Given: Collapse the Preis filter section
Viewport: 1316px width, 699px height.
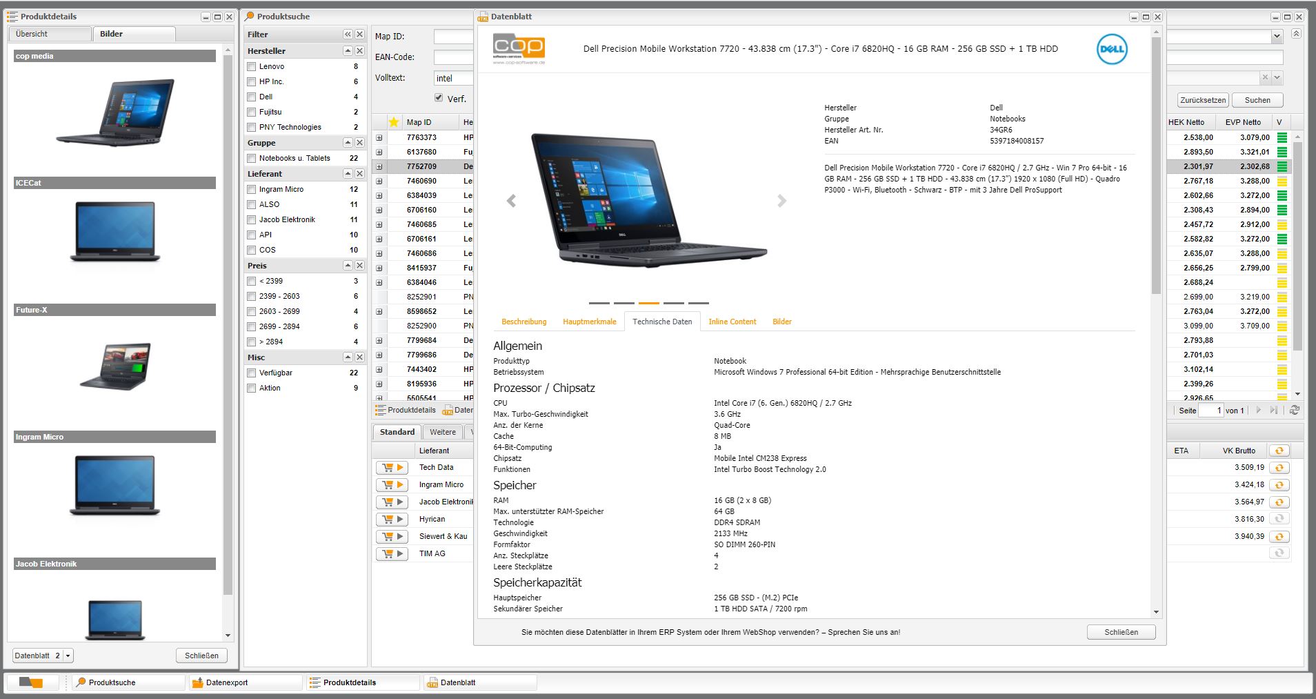Looking at the screenshot, I should pyautogui.click(x=348, y=266).
